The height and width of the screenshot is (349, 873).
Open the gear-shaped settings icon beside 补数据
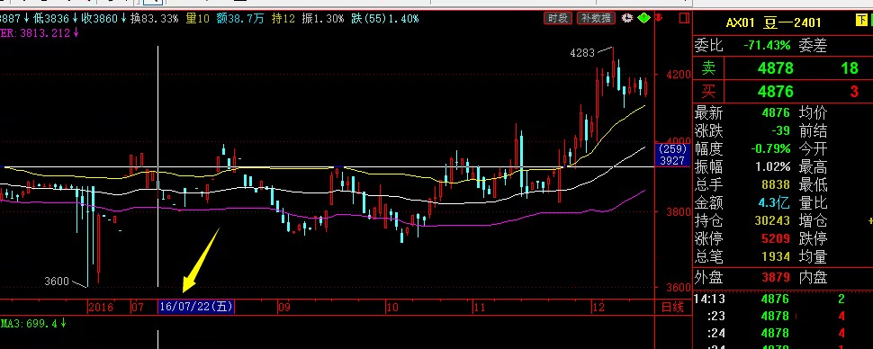(x=627, y=18)
